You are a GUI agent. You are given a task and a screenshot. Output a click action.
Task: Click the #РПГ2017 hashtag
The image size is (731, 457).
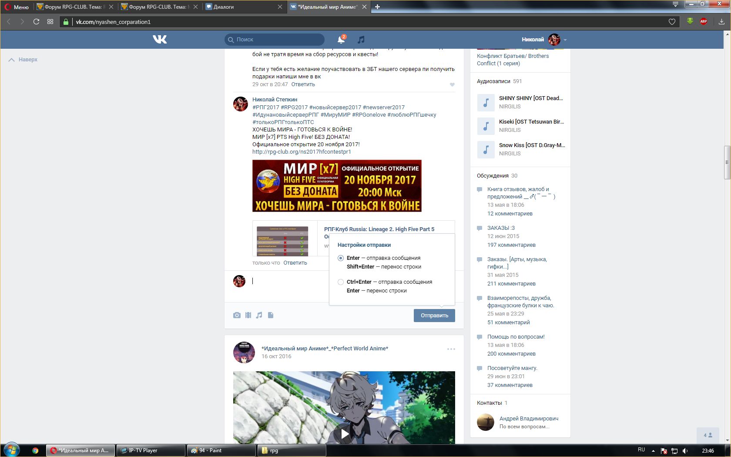tap(266, 108)
